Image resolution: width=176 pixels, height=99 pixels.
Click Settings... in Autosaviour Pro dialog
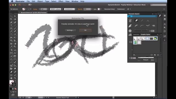pos(70,30)
